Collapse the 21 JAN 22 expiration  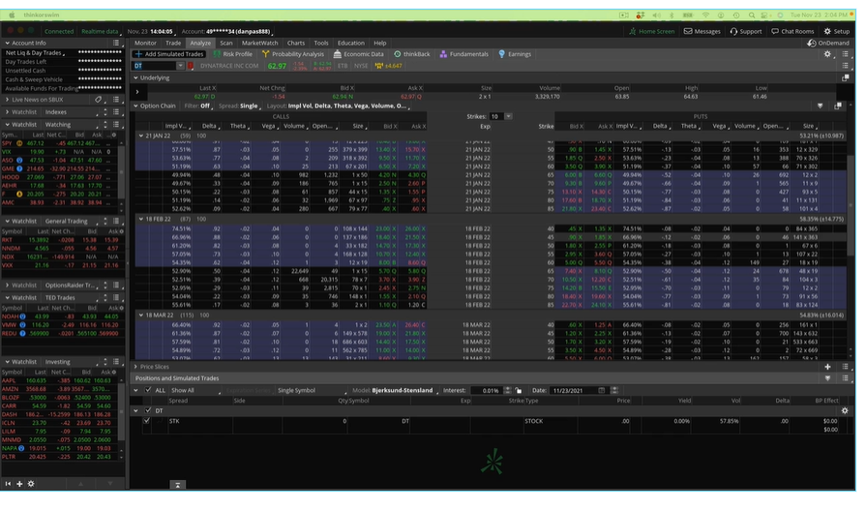click(141, 135)
